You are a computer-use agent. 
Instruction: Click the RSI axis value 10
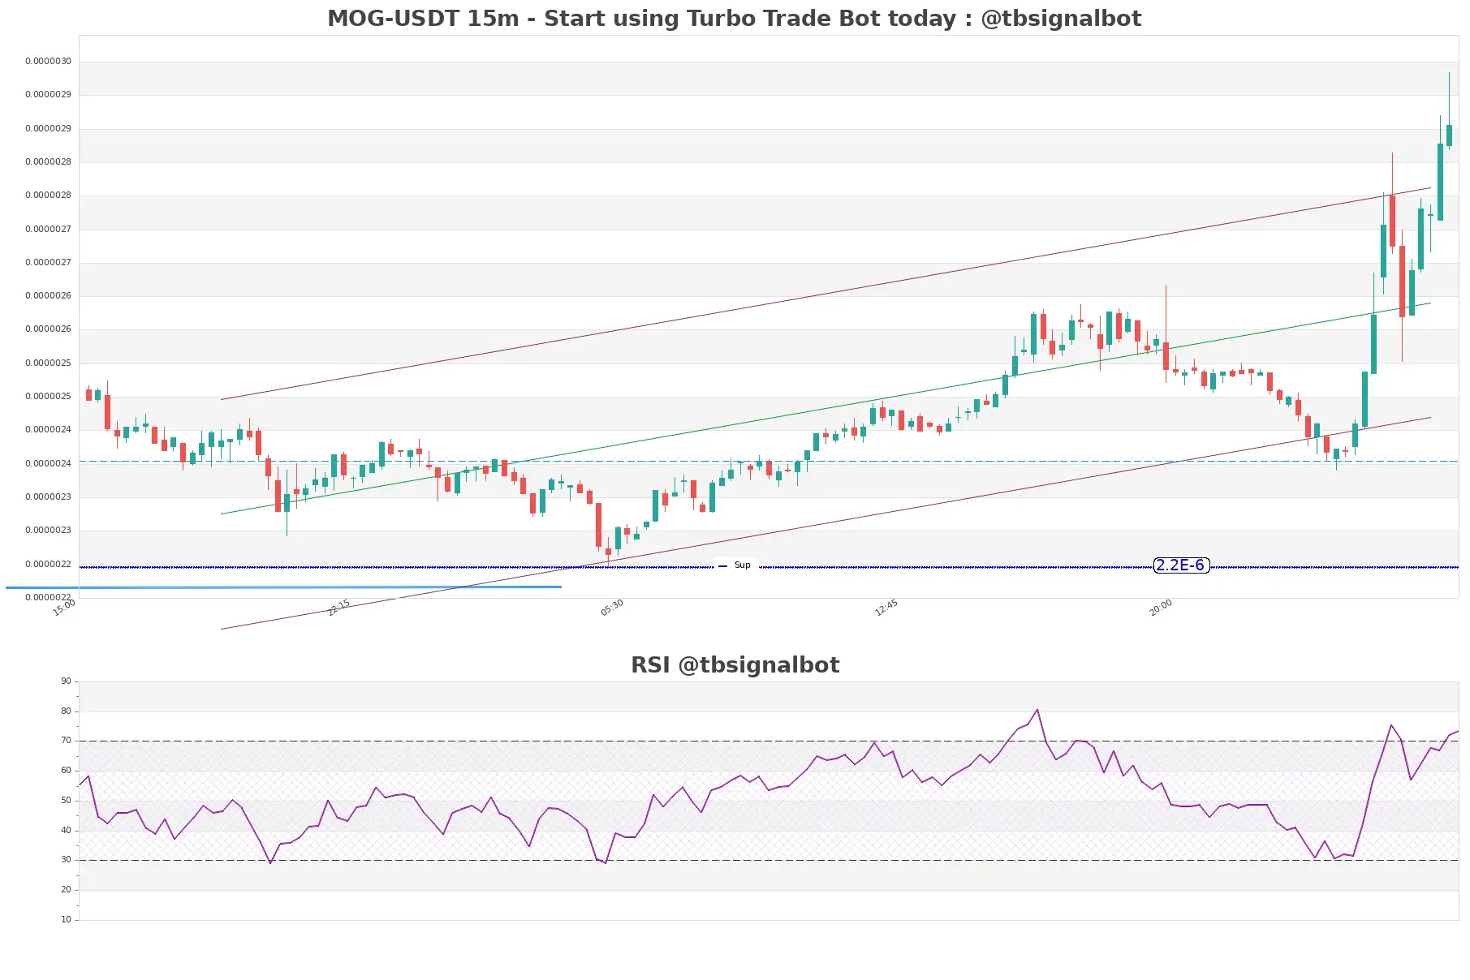66,920
